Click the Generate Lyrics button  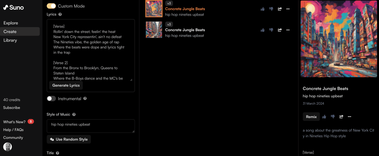[x=66, y=85]
